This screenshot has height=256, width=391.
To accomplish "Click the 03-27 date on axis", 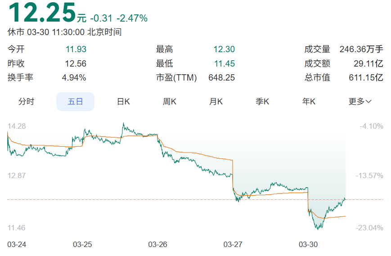I will click(233, 244).
